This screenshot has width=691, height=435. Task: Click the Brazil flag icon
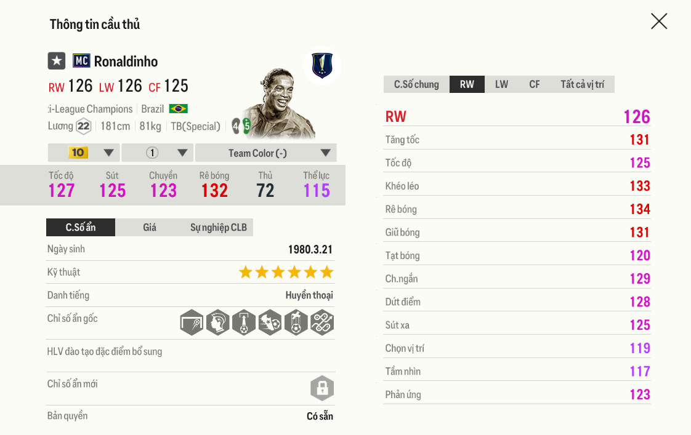[x=180, y=108]
